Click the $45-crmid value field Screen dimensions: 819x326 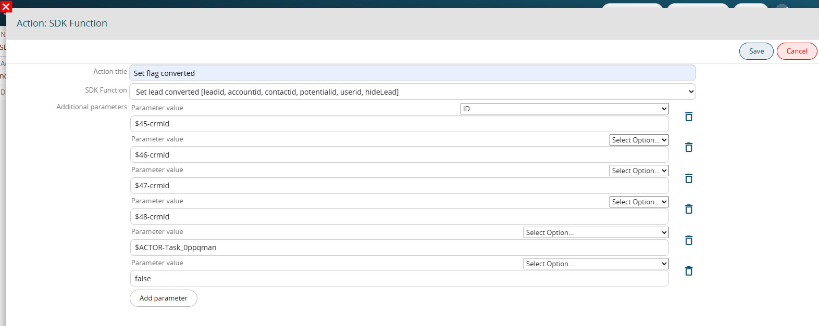coord(400,124)
